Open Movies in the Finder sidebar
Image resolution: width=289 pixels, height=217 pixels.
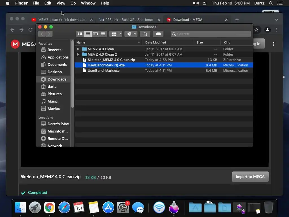click(x=53, y=109)
